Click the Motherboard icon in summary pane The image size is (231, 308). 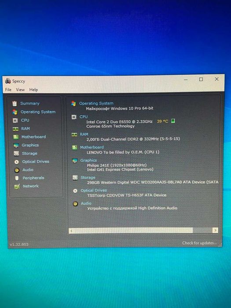point(74,147)
